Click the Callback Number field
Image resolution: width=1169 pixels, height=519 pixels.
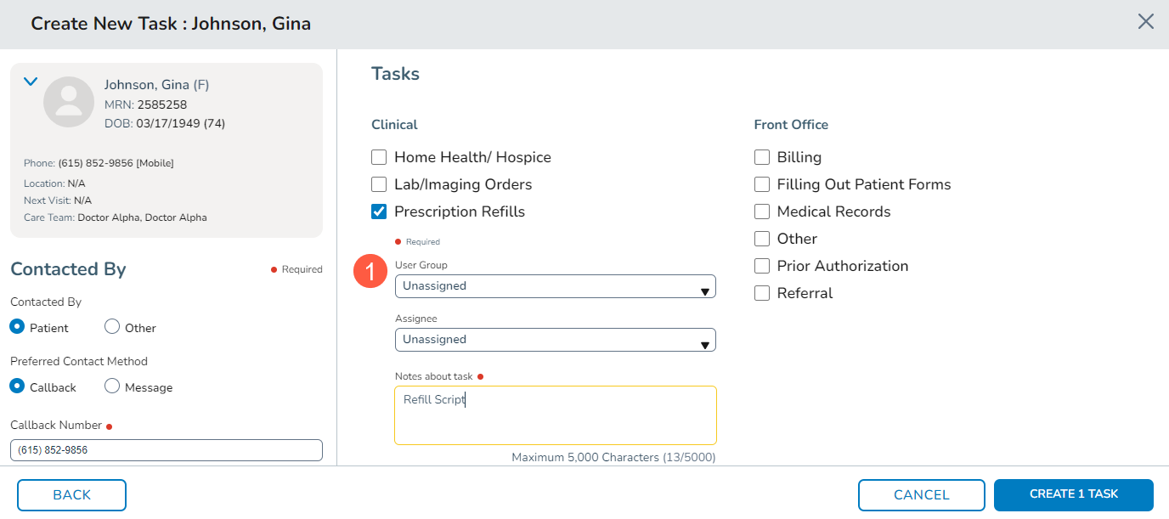[167, 450]
